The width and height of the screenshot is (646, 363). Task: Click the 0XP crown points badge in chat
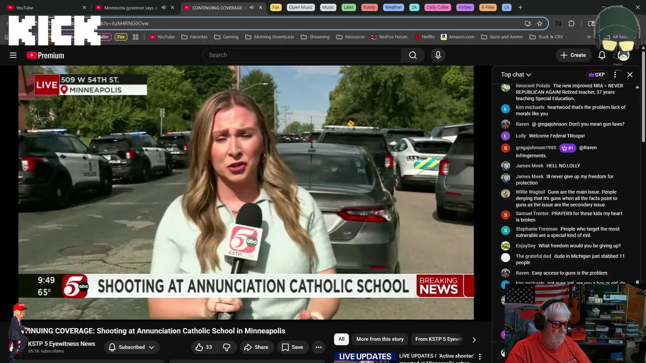click(x=597, y=75)
